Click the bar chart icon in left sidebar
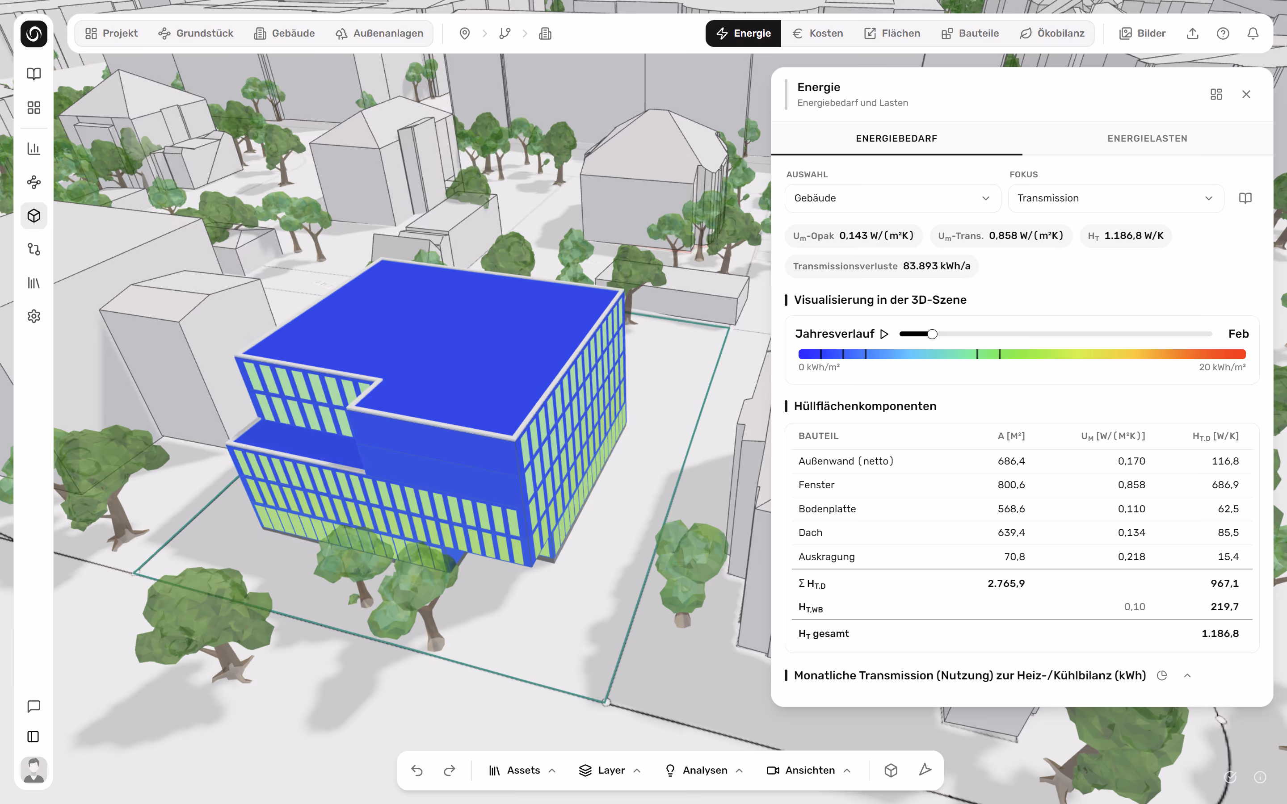The image size is (1287, 804). pos(34,148)
